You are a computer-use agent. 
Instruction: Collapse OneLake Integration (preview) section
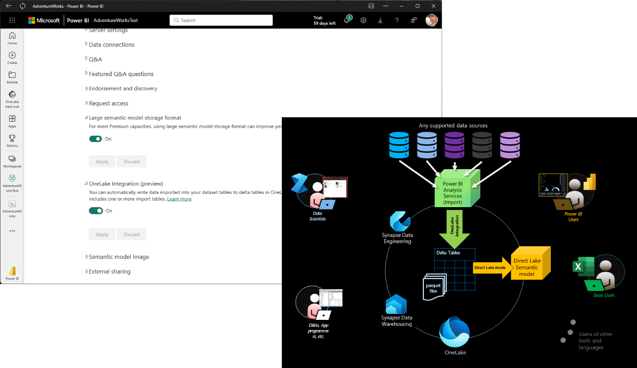(x=124, y=184)
